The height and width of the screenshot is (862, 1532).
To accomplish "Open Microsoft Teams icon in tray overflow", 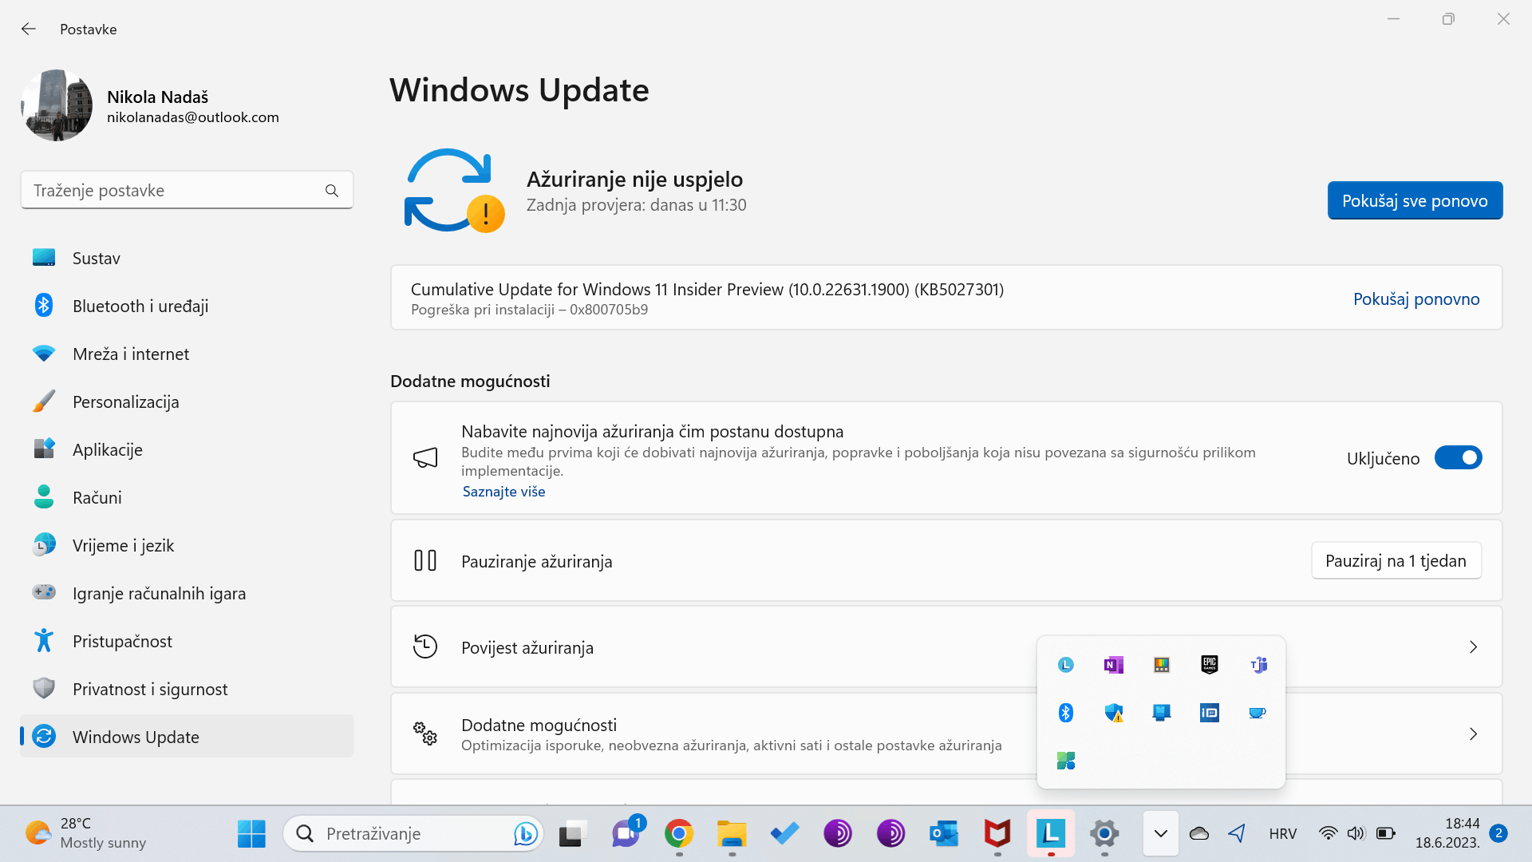I will click(x=1258, y=665).
